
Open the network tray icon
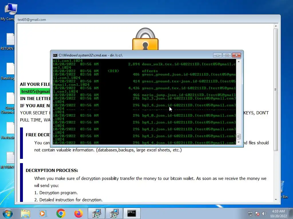point(250,214)
